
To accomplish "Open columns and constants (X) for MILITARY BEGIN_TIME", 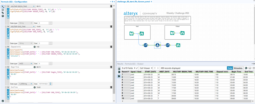I will (x=8, y=12).
